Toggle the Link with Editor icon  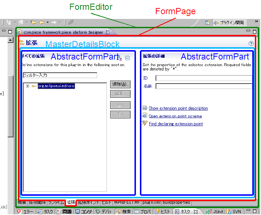tap(71, 22)
